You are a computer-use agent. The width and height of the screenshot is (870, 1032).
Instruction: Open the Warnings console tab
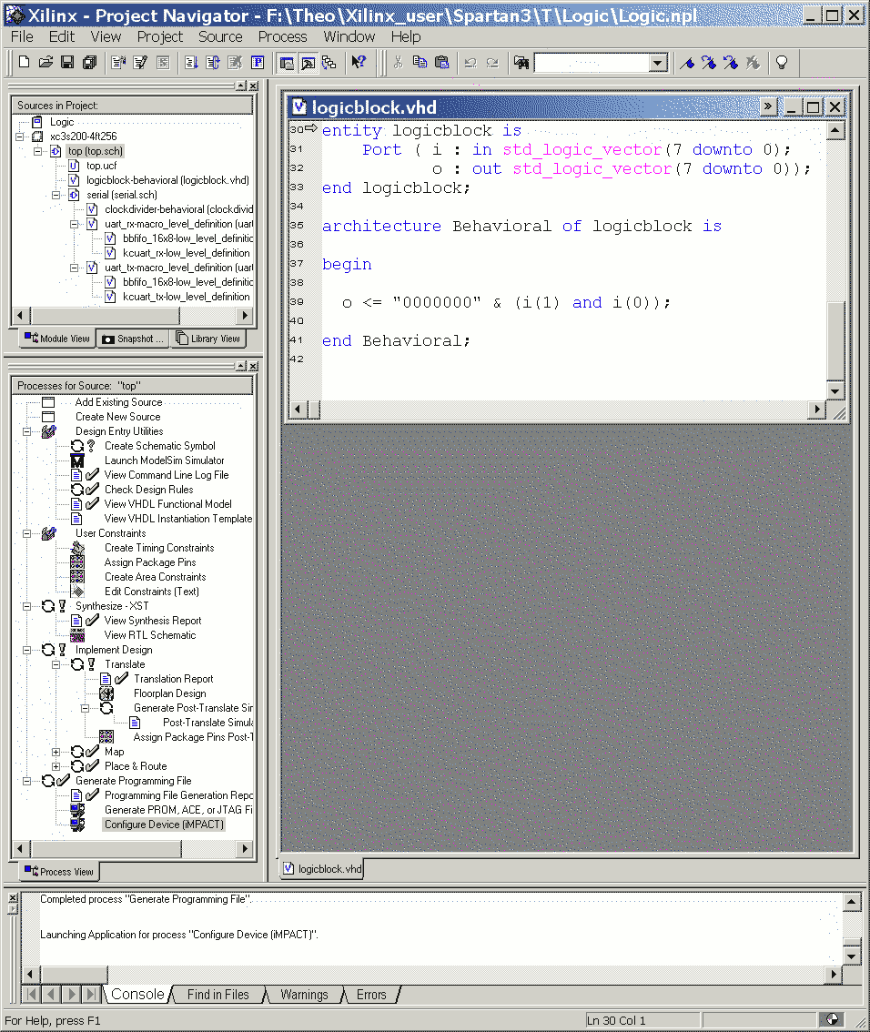304,995
